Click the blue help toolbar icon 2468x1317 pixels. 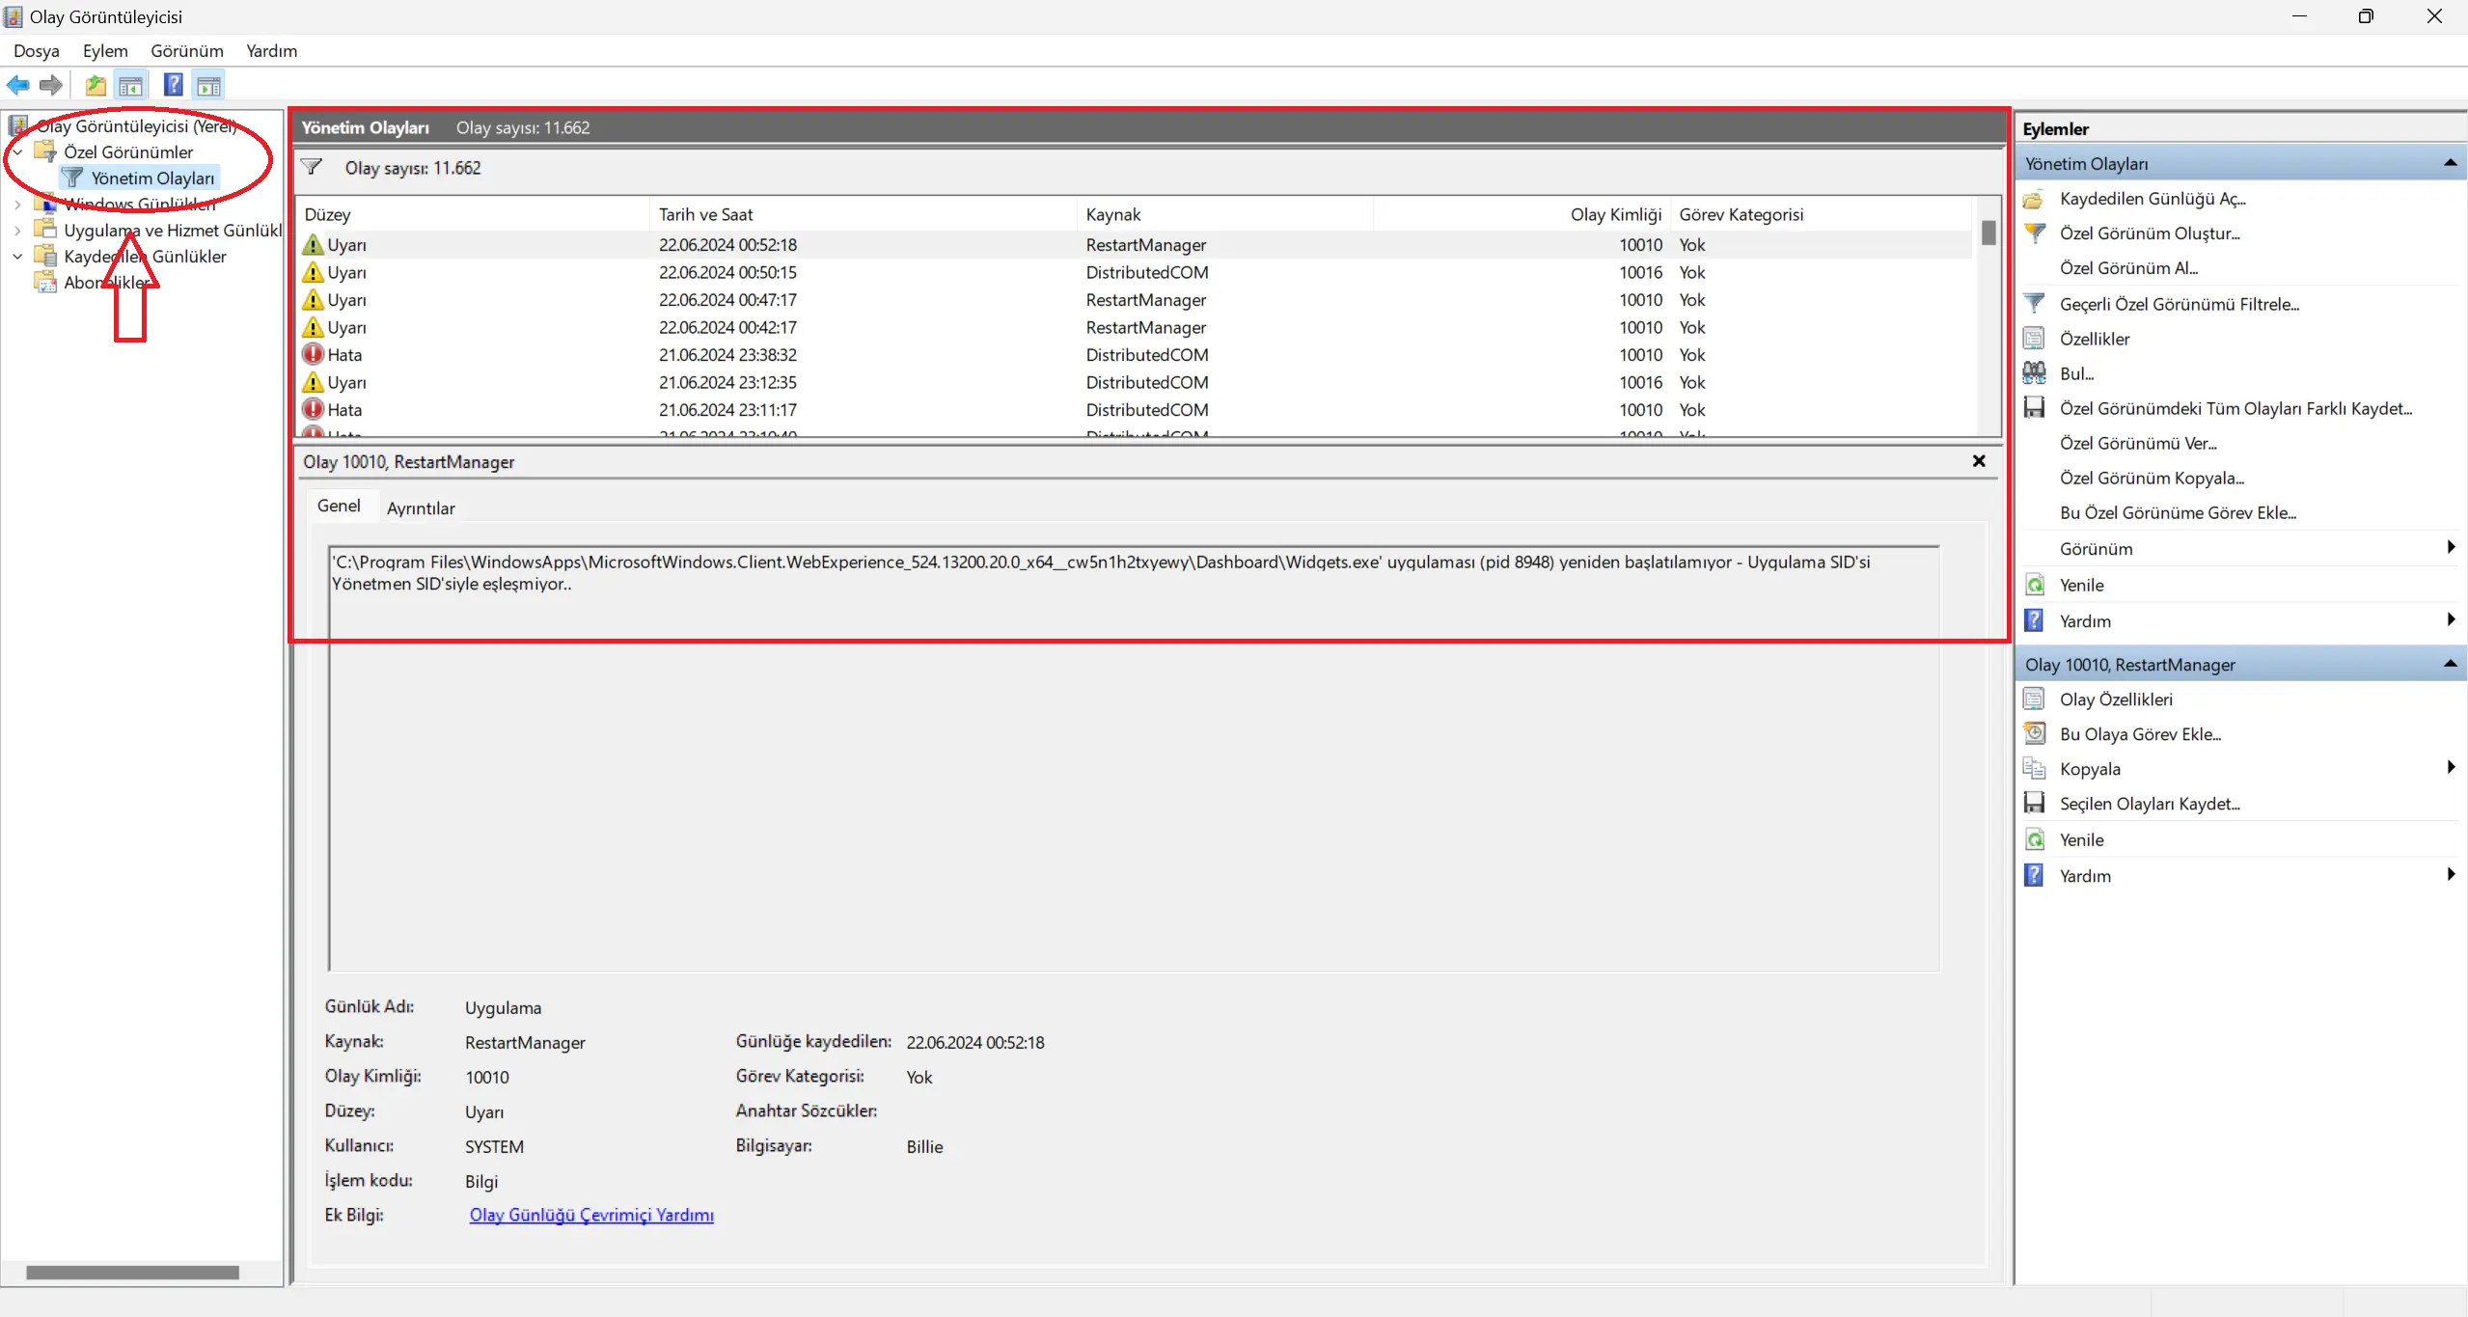[174, 85]
